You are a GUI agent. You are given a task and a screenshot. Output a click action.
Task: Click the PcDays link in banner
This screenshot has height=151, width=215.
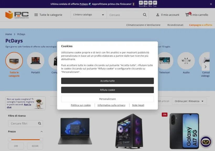click(84, 4)
